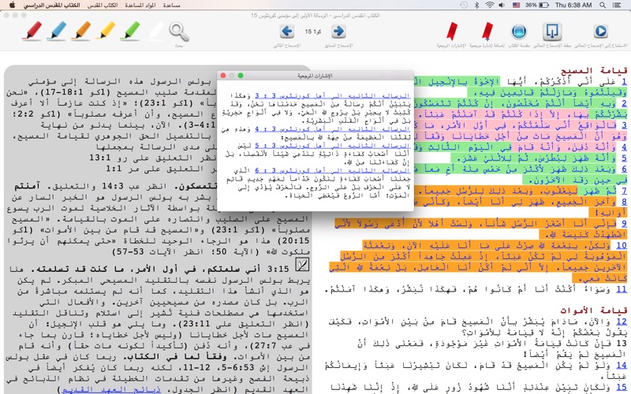This screenshot has width=631, height=394.
Task: Open 2 Corinthians 3:3 reference link
Action: coord(332,95)
